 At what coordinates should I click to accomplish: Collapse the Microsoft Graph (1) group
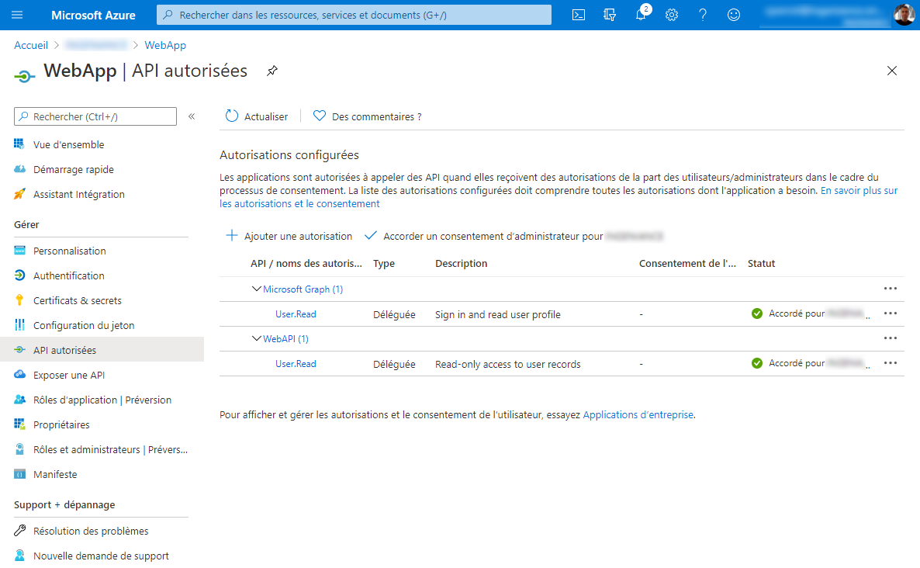pos(256,289)
